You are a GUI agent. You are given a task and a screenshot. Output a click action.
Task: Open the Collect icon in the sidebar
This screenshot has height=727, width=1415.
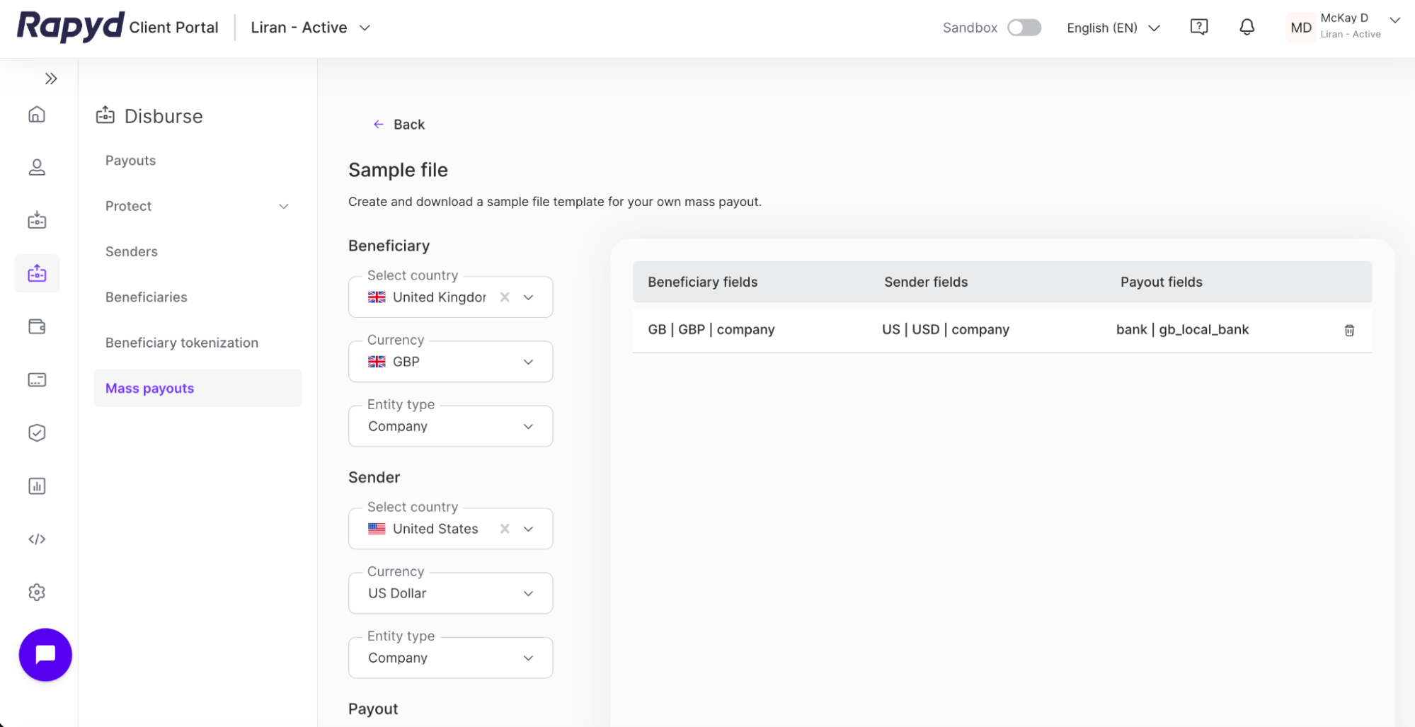point(37,220)
